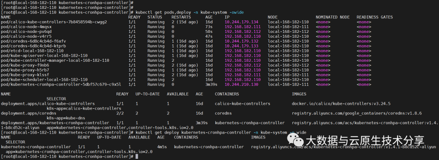This screenshot has width=439, height=160.
Task: Click pod/coredns-6d8c4cb4d-ktprb in the pod list
Action: (34, 46)
